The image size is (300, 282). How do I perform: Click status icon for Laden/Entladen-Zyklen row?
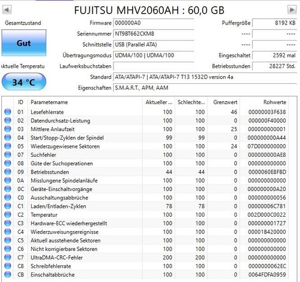click(8, 206)
